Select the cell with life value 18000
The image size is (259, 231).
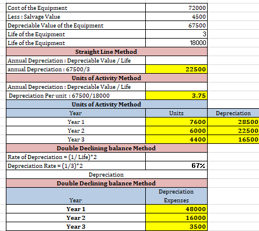176,43
